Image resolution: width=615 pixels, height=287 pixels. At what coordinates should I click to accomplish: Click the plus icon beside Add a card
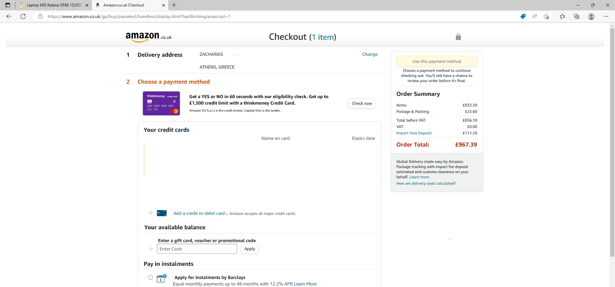point(151,213)
